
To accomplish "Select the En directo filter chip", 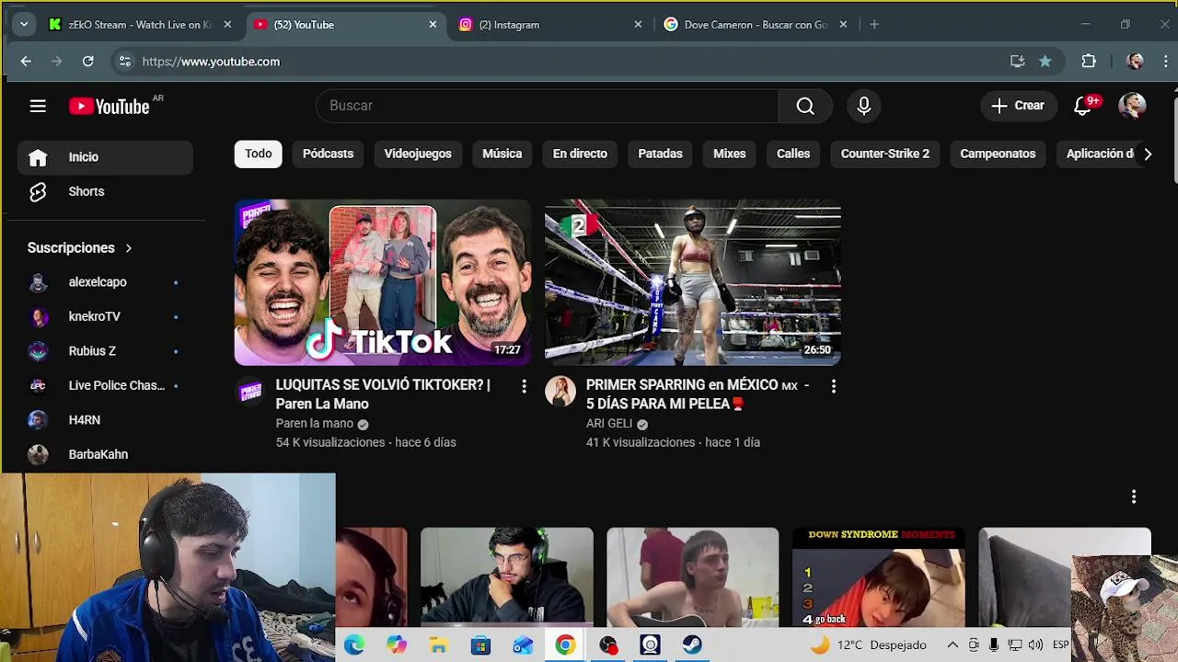I will coord(580,154).
